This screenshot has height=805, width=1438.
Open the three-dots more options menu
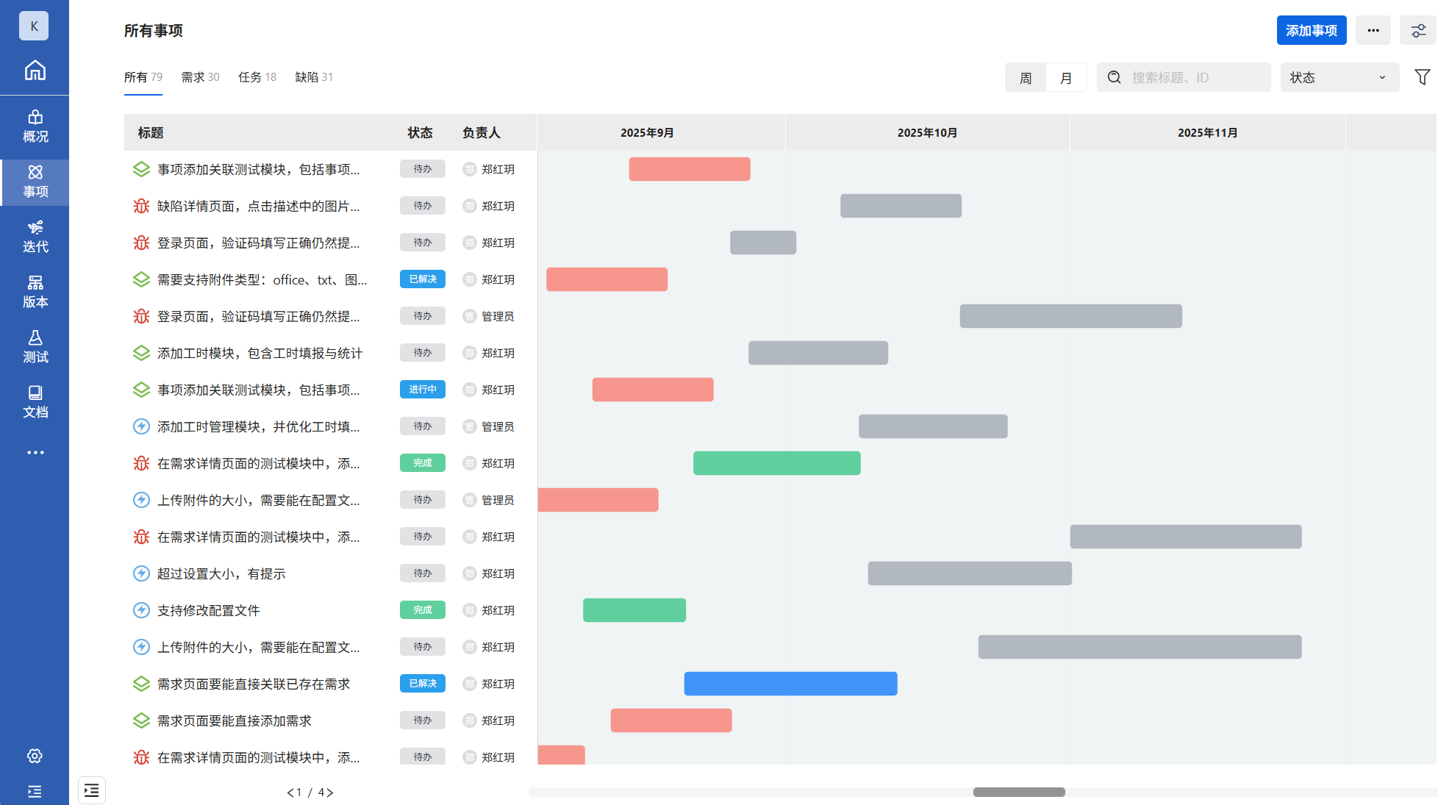(x=1373, y=31)
